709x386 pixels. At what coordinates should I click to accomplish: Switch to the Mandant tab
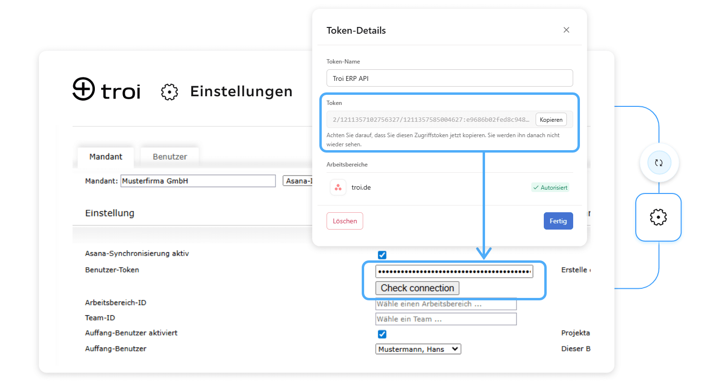click(105, 156)
